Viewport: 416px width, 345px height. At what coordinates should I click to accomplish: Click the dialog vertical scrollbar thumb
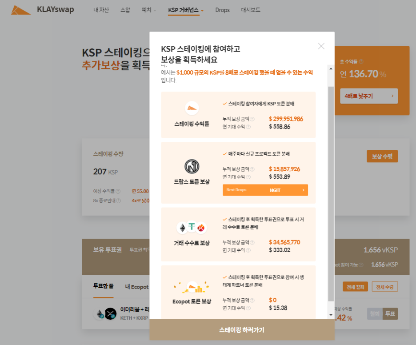point(331,194)
